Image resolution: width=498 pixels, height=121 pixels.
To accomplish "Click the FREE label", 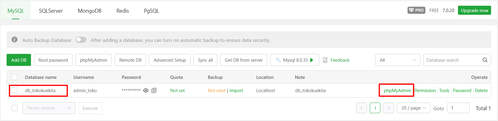I will (434, 10).
